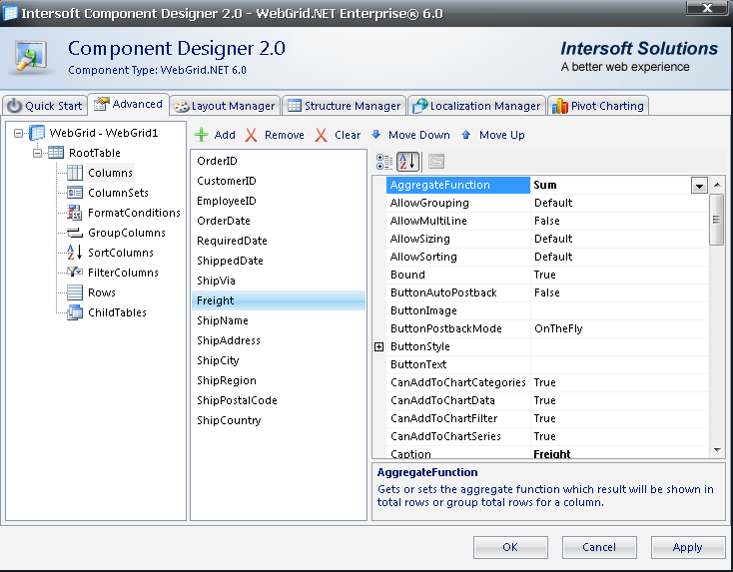Click the Categorized view icon in property grid
The width and height of the screenshot is (733, 572).
[x=384, y=162]
